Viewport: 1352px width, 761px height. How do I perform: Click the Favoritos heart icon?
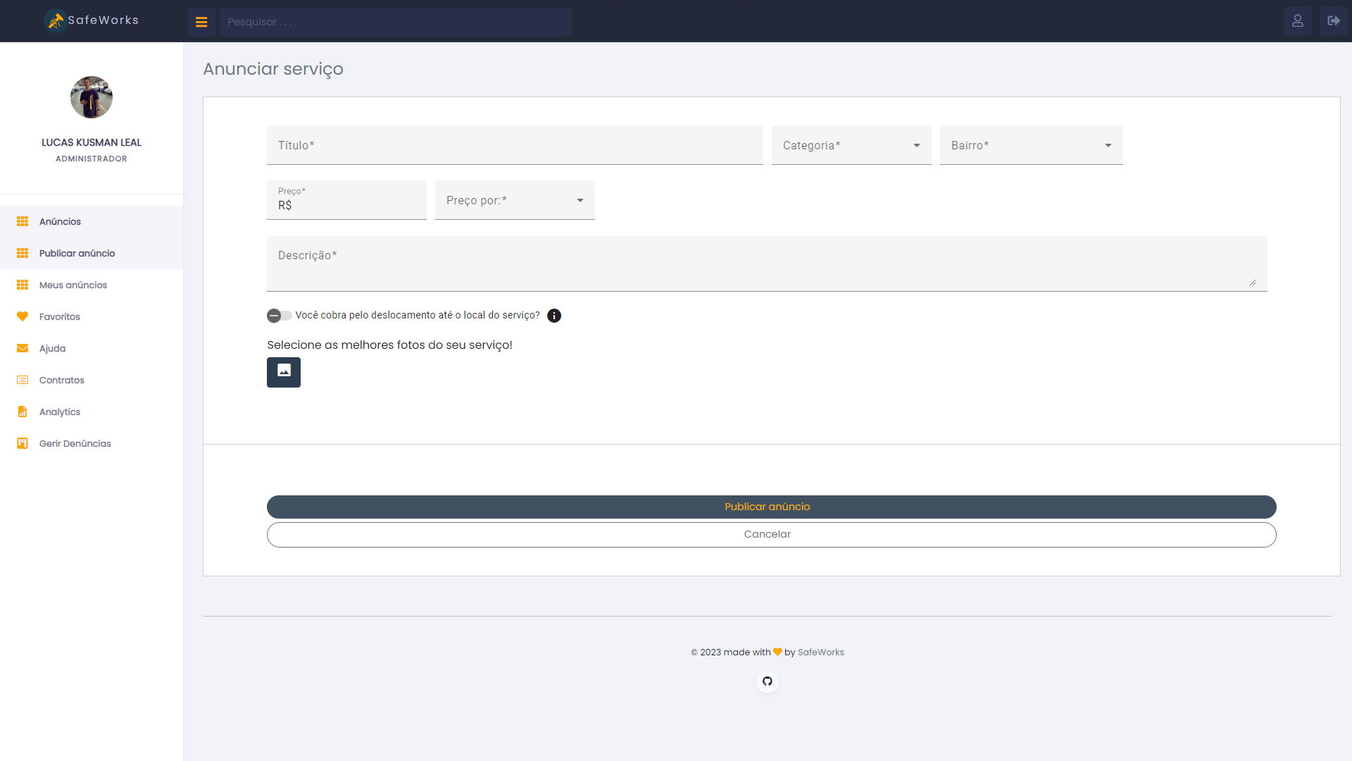(23, 317)
